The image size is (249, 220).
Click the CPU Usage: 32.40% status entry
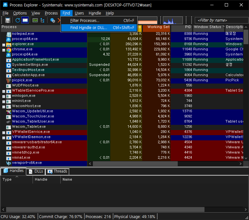tap(18, 217)
